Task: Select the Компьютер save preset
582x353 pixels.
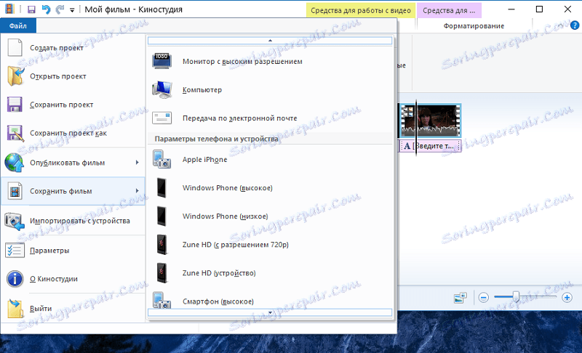Action: point(270,90)
